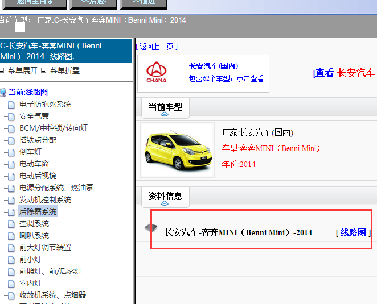The height and width of the screenshot is (304, 377).
Task: Click the Chana brand logo
Action: (156, 72)
